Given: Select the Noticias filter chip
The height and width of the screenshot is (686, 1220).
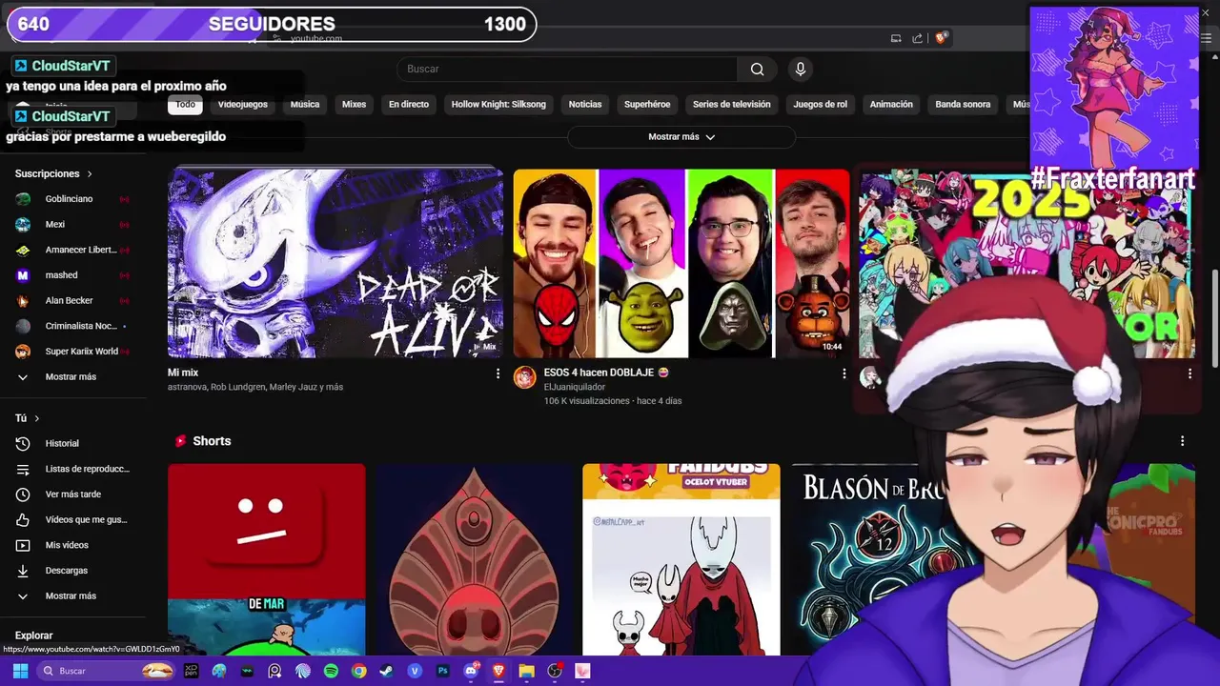Looking at the screenshot, I should pyautogui.click(x=585, y=104).
